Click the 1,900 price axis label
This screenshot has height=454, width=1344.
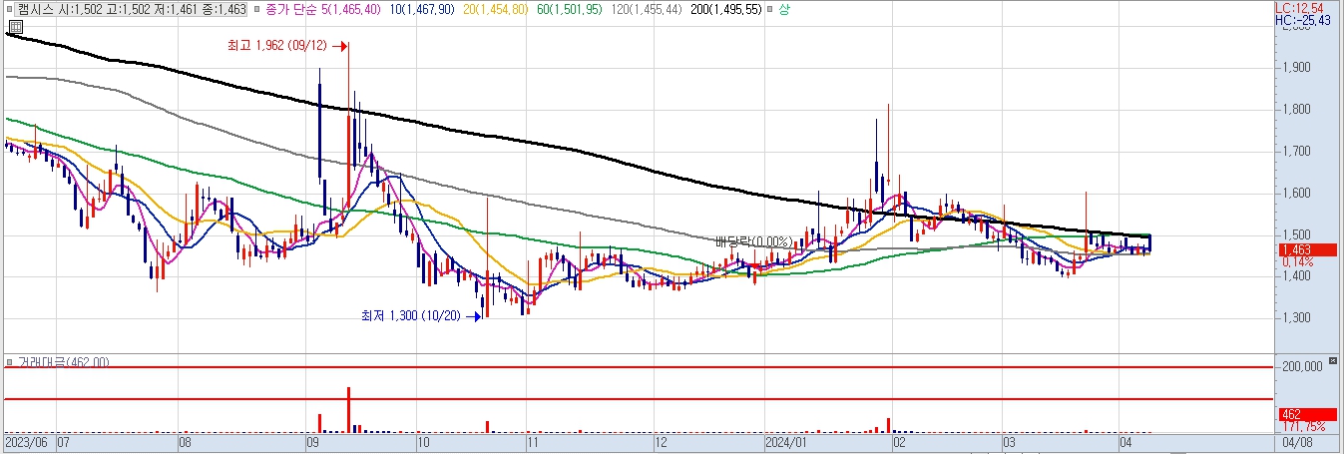click(1297, 68)
